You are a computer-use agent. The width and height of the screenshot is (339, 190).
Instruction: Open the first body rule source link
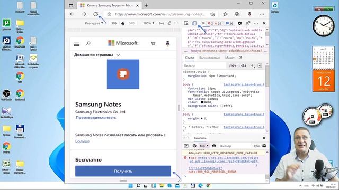point(244,84)
